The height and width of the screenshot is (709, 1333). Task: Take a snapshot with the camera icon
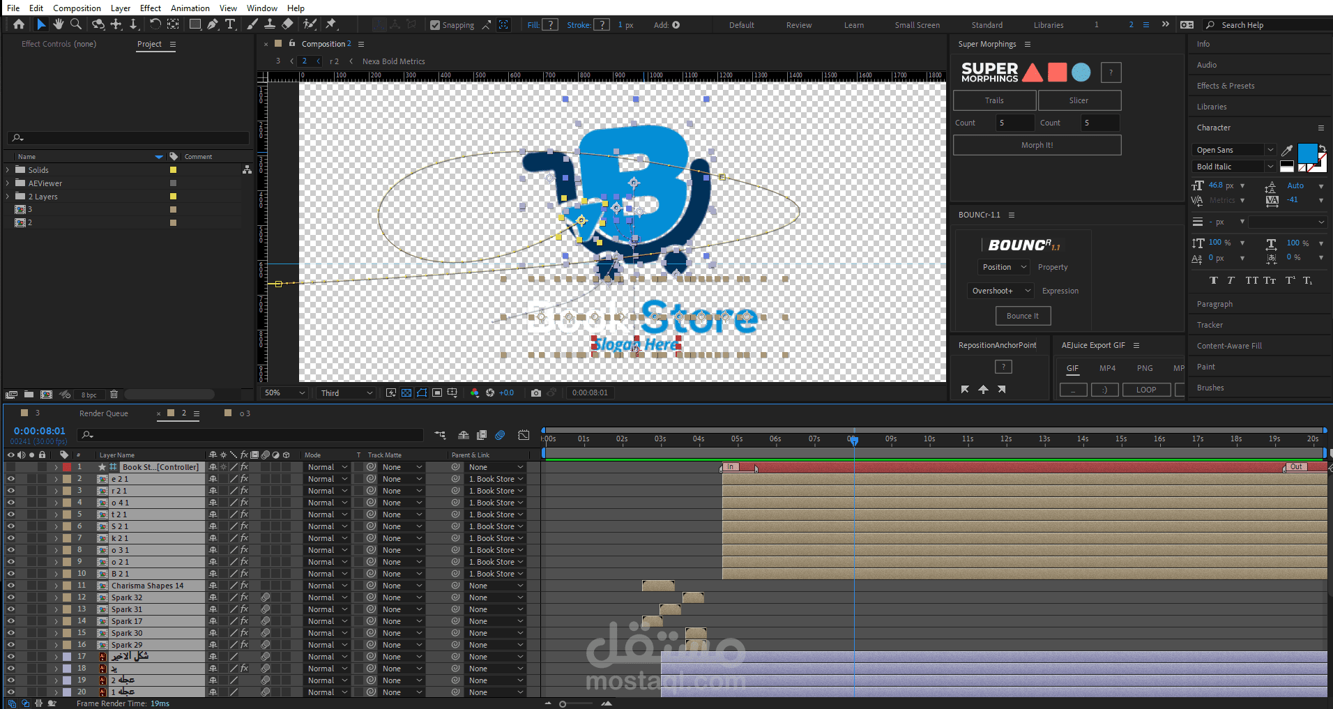(535, 393)
